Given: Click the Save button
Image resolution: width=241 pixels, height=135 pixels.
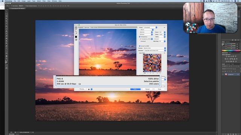Looking at the screenshot, I should pyautogui.click(x=135, y=89).
